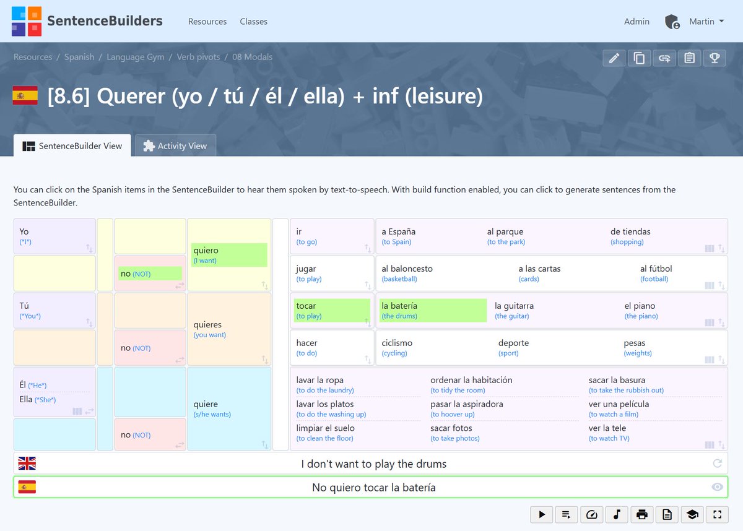Select 'Ella (*She*)' in the builder
The height and width of the screenshot is (531, 743).
pyautogui.click(x=38, y=399)
